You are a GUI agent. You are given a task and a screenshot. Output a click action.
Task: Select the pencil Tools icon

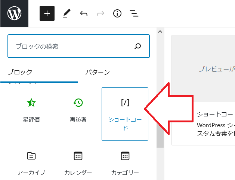(67, 14)
